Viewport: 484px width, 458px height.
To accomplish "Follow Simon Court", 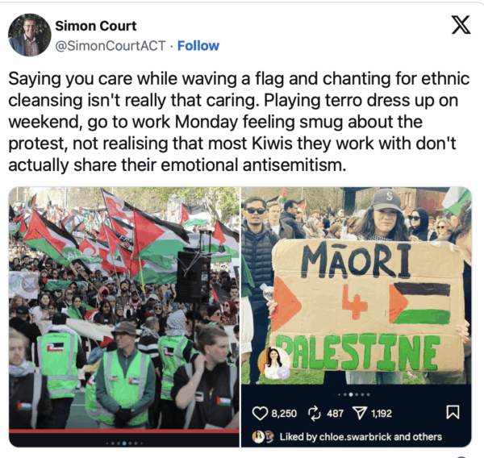I will [x=198, y=46].
